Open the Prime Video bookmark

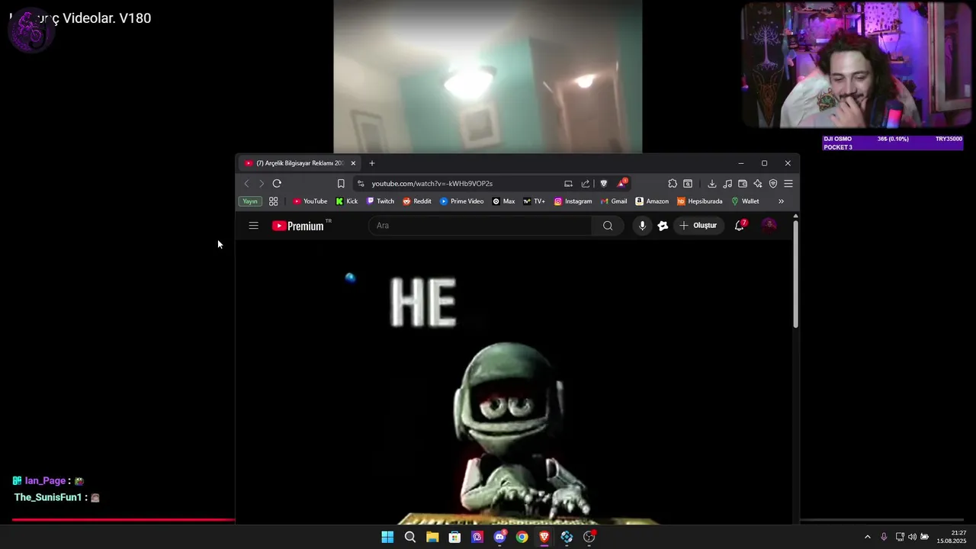[462, 201]
